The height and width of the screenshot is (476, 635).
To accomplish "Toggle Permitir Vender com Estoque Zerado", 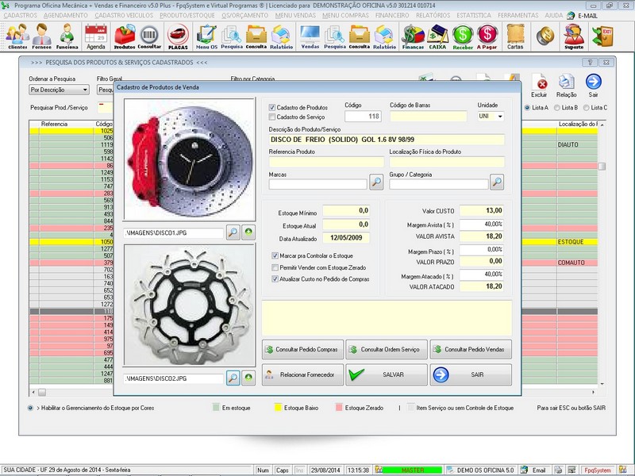I will coord(275,268).
